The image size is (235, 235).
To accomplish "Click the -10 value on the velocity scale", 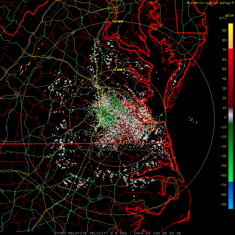I will pos(223,127).
